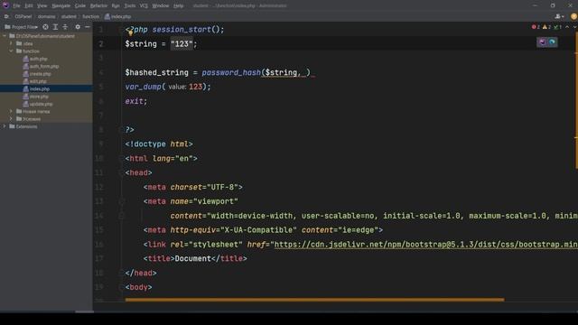Go to previous highlighted error arrow

click(567, 27)
